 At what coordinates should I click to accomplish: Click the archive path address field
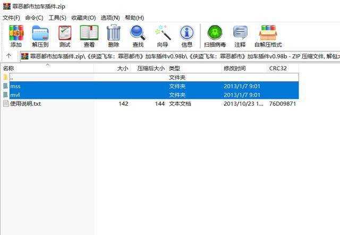click(180, 56)
